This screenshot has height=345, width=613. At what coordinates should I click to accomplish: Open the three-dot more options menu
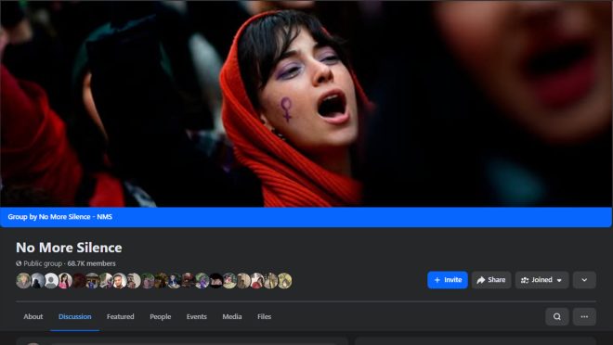[584, 316]
